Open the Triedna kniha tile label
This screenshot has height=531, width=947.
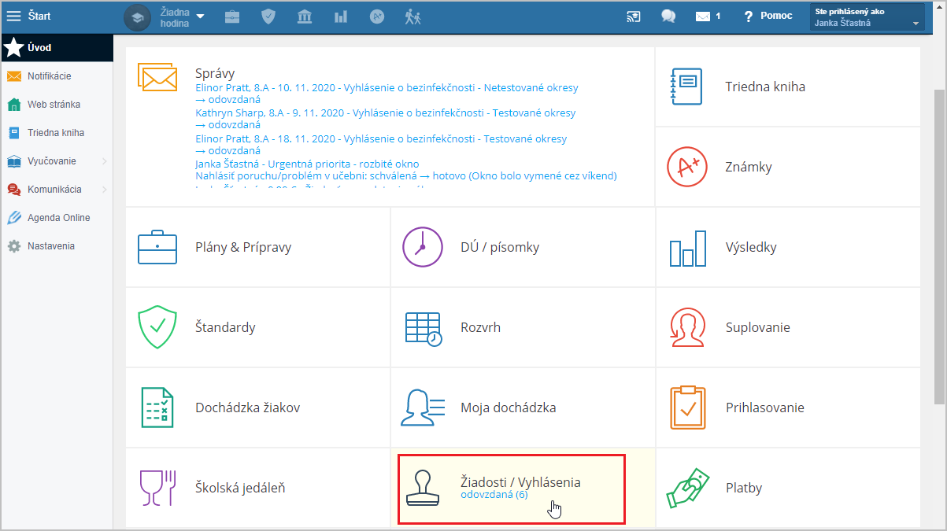pyautogui.click(x=765, y=87)
